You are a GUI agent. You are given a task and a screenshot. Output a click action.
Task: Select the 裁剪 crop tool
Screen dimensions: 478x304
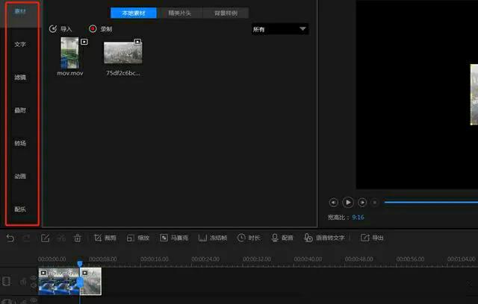(x=105, y=238)
